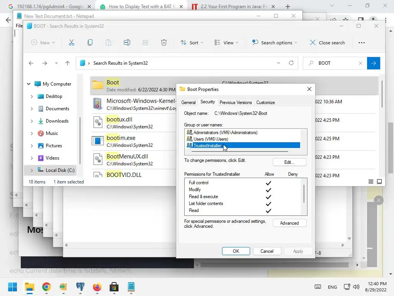394x296 pixels.
Task: Select BootMenuUX.dll search result
Action: point(133,160)
